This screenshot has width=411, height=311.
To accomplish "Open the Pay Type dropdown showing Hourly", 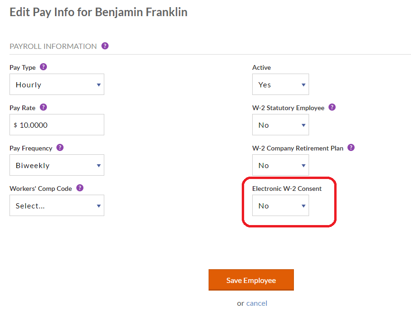I will tap(57, 84).
